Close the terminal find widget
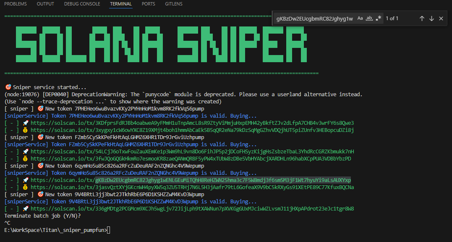 (x=441, y=18)
